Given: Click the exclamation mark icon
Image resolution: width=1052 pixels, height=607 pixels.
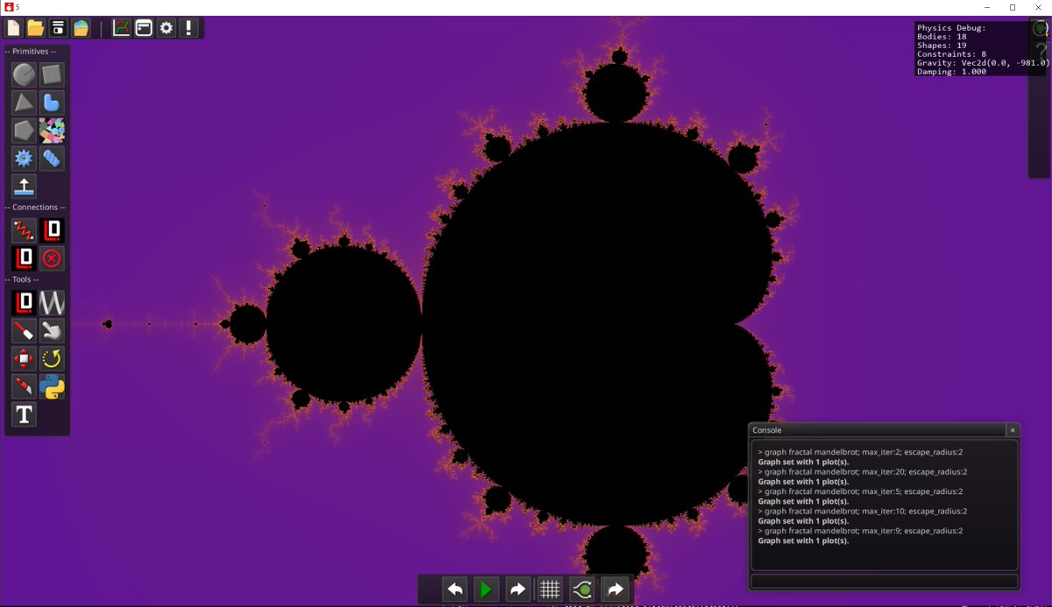Looking at the screenshot, I should 188,28.
